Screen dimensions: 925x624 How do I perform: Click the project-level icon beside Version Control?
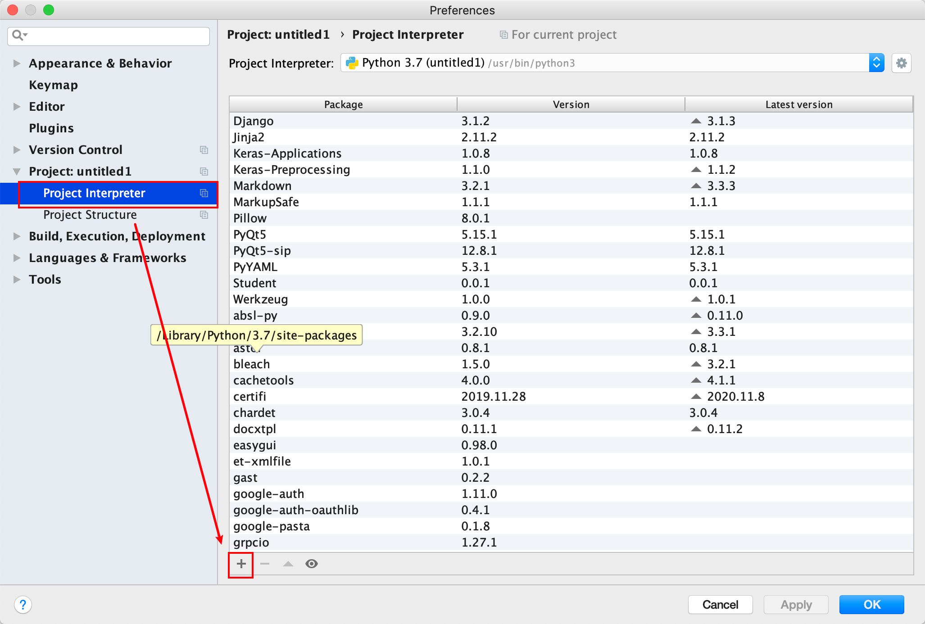click(204, 150)
